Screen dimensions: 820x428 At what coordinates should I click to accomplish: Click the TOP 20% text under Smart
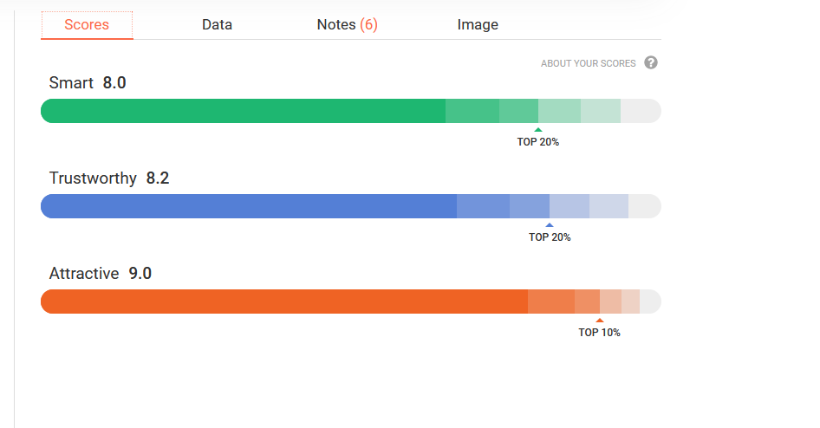pos(538,142)
